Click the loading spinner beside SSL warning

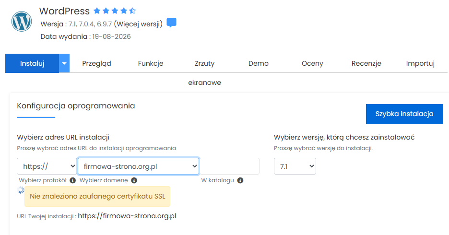21,190
